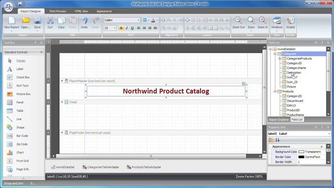Image resolution: width=334 pixels, height=188 pixels.
Task: Pick the Panel control
Action: point(20,102)
